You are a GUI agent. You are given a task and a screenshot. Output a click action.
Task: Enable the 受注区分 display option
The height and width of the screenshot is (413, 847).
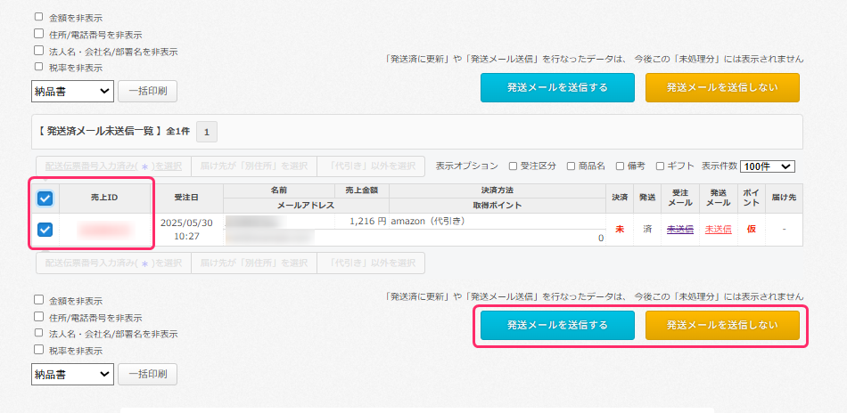coord(513,166)
